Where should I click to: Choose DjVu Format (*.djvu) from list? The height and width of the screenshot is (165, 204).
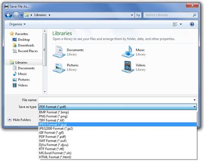pos(117,145)
